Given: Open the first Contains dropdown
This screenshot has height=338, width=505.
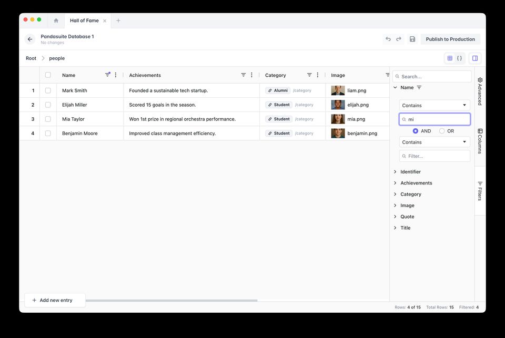Looking at the screenshot, I should (x=435, y=105).
